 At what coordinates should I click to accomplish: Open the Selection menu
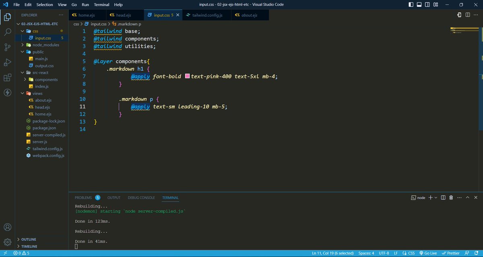click(45, 4)
